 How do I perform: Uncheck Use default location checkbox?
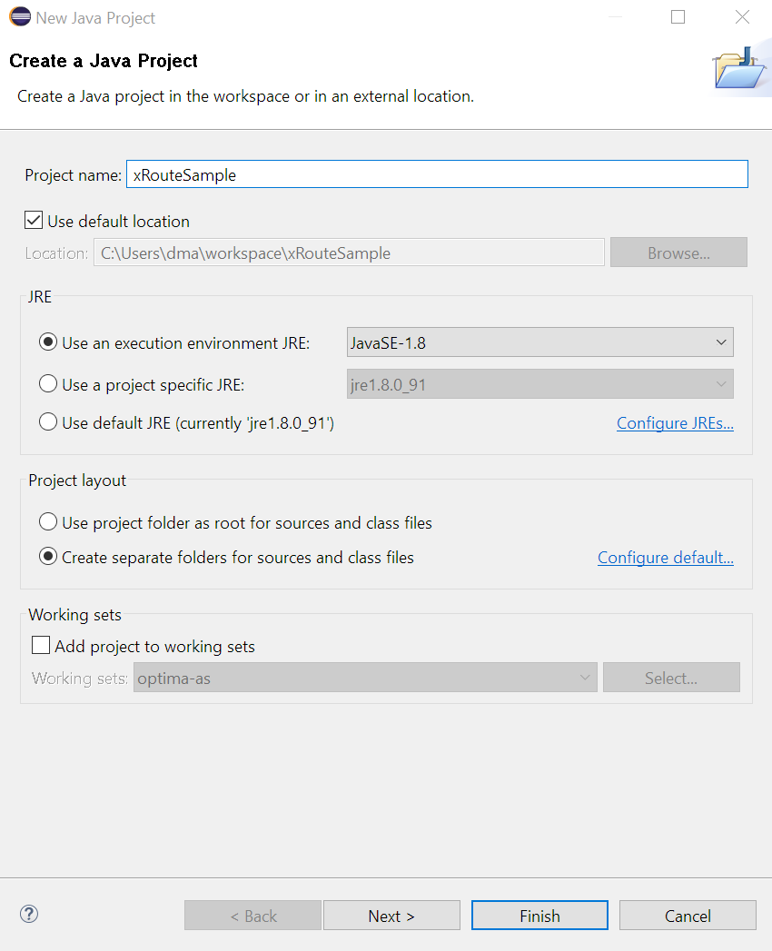tap(34, 221)
